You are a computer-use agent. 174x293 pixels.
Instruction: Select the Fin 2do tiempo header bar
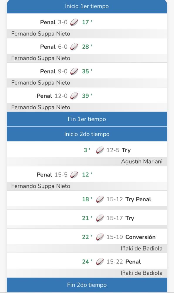87,285
